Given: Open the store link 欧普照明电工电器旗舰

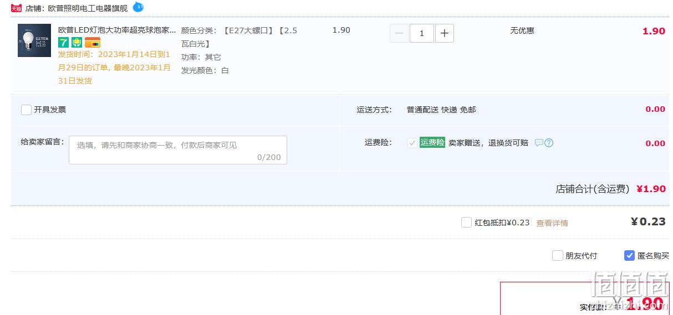Looking at the screenshot, I should 88,8.
